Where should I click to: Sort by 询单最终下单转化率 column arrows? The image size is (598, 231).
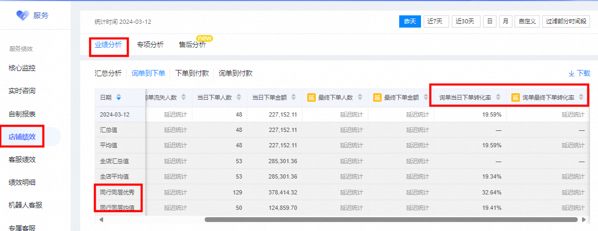[x=581, y=97]
